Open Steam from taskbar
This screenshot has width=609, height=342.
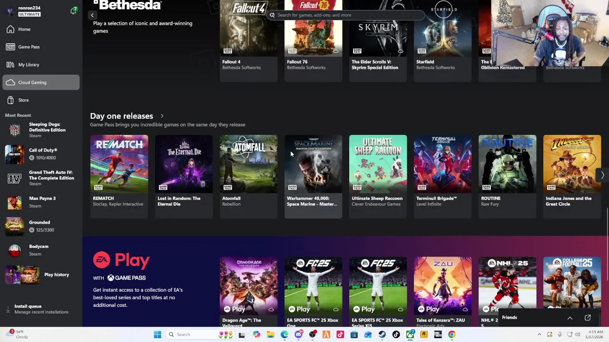tap(382, 334)
